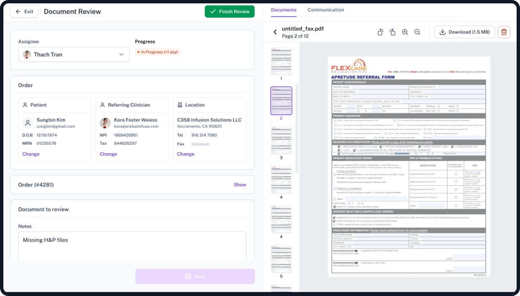Select the Documents tab
The width and height of the screenshot is (520, 296).
(x=284, y=10)
